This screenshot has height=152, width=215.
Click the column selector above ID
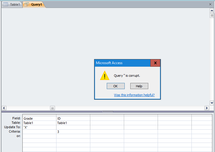tap(73, 115)
